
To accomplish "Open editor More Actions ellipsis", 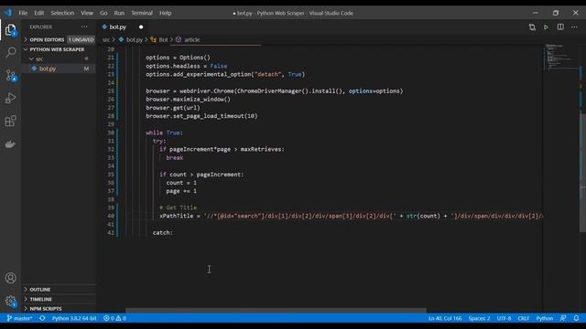I will click(574, 27).
